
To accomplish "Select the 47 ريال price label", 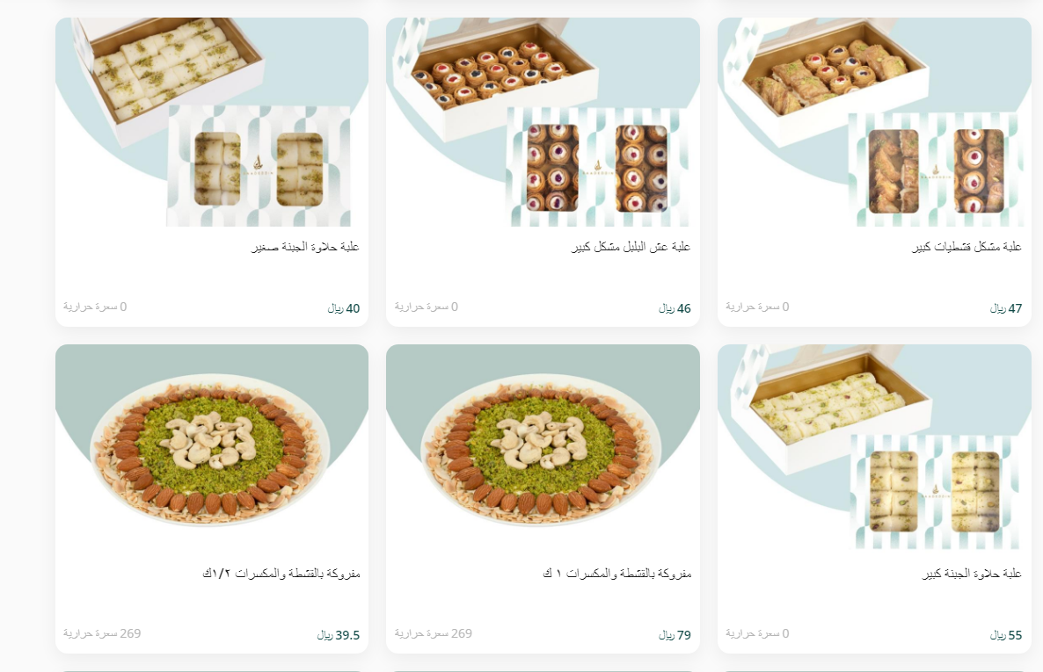I will pos(1006,308).
